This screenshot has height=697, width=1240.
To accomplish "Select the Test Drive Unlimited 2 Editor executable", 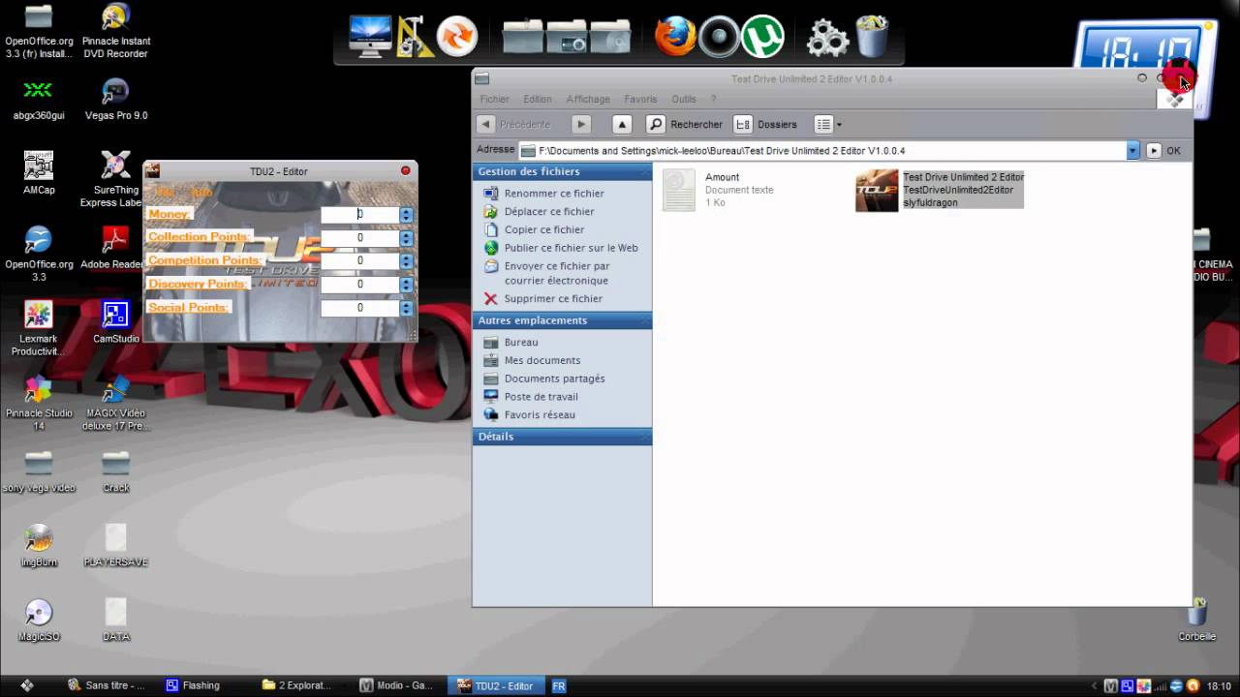I will pos(940,190).
